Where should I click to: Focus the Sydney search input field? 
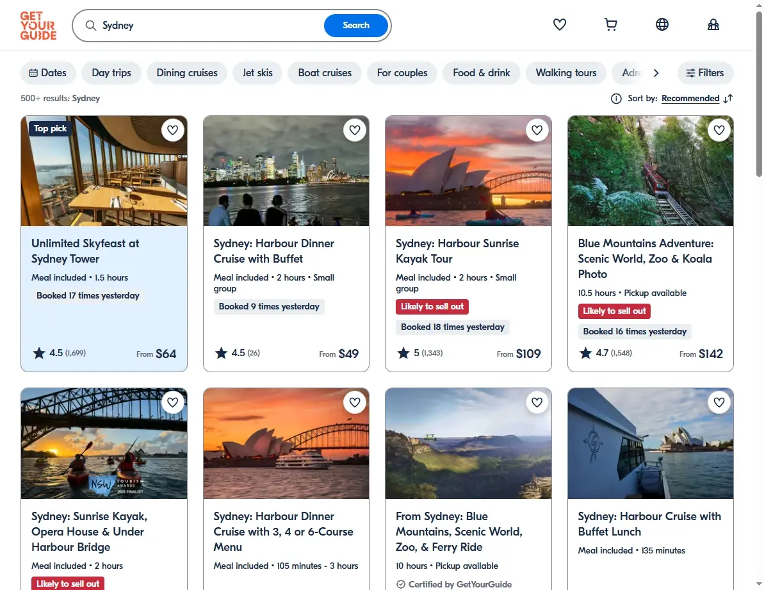(209, 26)
